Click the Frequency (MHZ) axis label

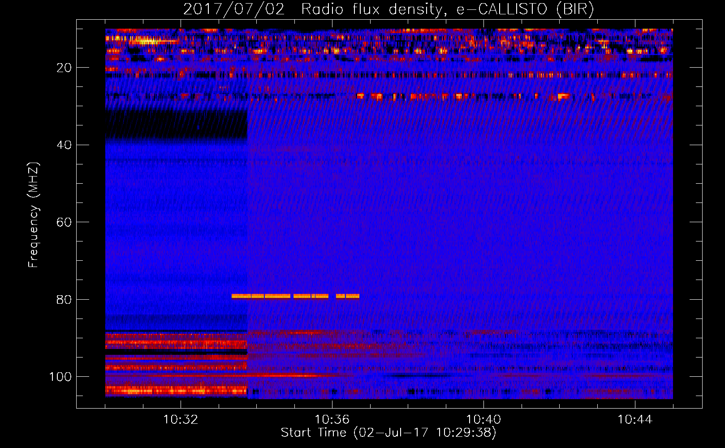pyautogui.click(x=34, y=215)
